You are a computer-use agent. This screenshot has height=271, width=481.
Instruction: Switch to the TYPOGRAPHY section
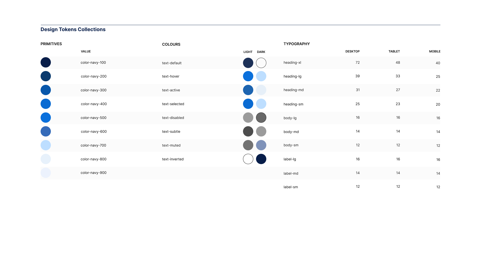(x=297, y=44)
